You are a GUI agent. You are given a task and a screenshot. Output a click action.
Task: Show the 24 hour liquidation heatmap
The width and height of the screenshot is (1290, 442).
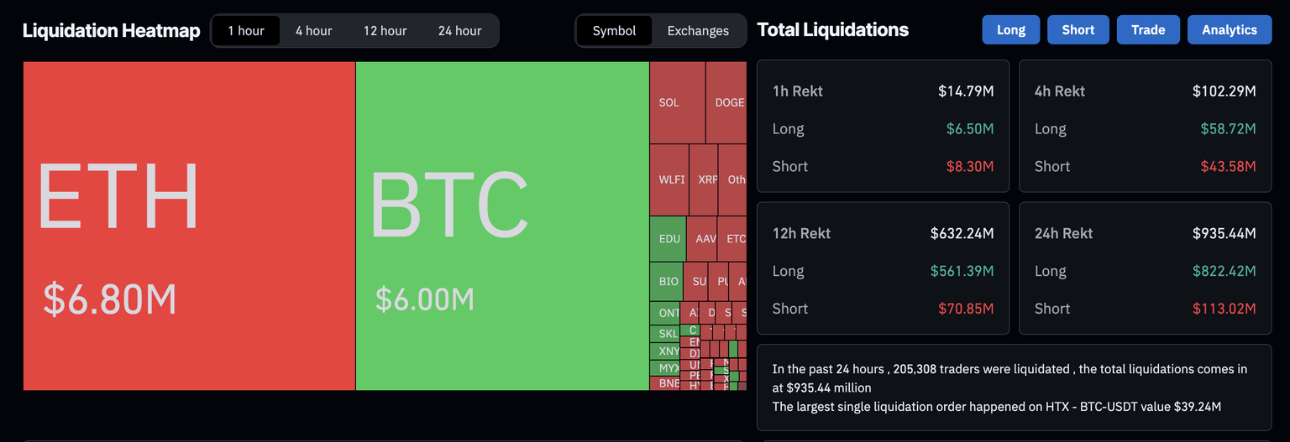click(x=459, y=31)
